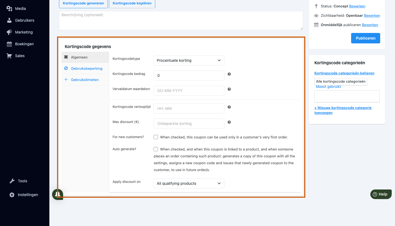Screen dimensions: 395x226
Task: Click the Kortingscode categorieën panel heading
Action: pos(340,63)
